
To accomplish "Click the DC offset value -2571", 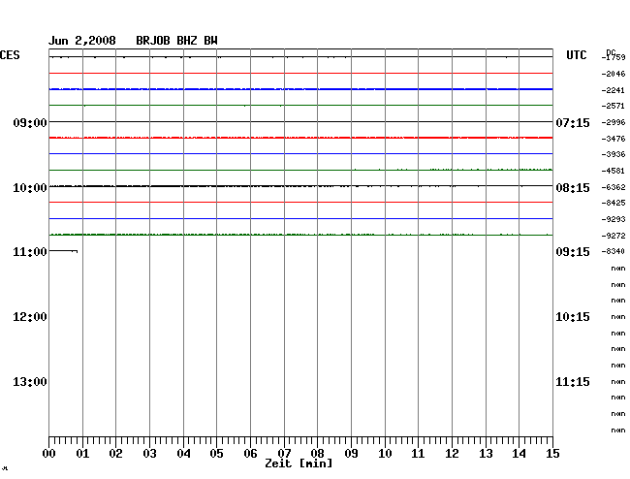I will coord(614,106).
